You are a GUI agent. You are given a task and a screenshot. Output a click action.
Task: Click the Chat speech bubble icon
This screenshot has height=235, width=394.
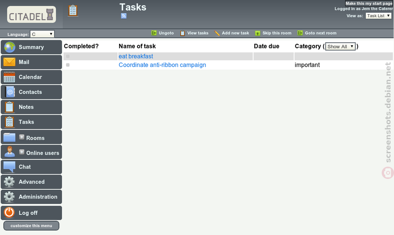(x=9, y=167)
